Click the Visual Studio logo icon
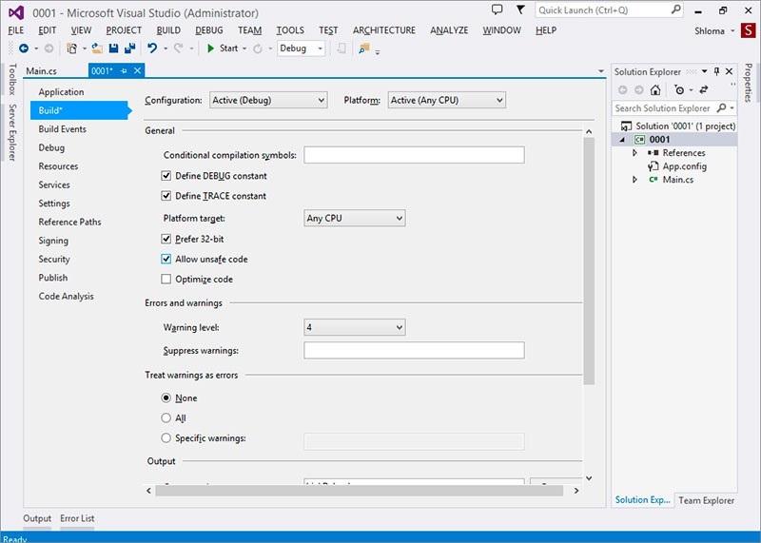 click(16, 12)
